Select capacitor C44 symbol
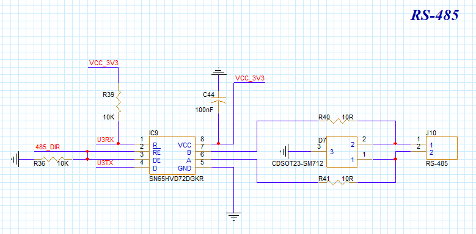 click(x=219, y=101)
